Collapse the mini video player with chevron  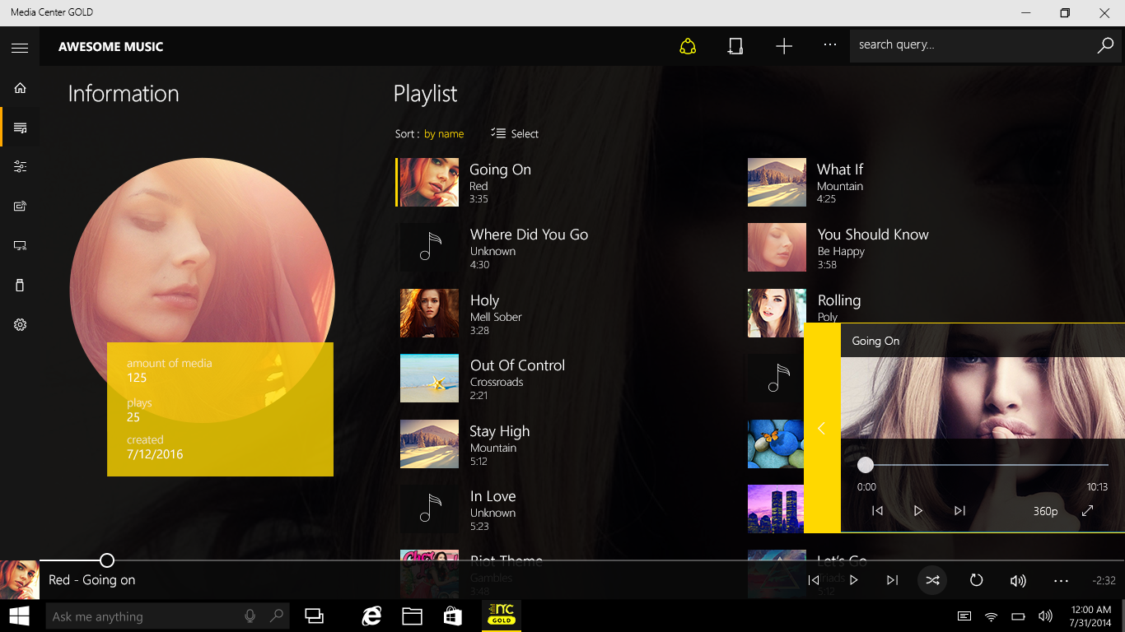click(x=821, y=428)
